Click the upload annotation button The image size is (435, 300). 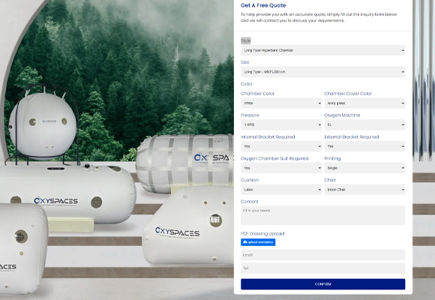pos(258,242)
